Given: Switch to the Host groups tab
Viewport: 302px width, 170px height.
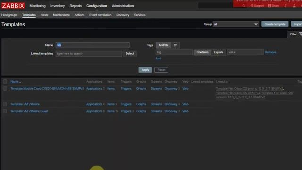Looking at the screenshot, I should 9,15.
